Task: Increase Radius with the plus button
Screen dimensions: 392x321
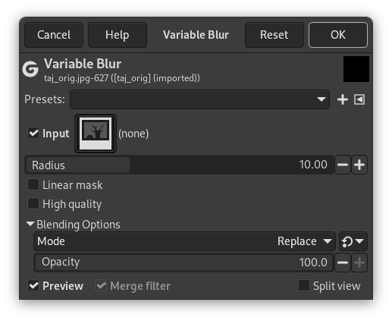Action: (359, 165)
